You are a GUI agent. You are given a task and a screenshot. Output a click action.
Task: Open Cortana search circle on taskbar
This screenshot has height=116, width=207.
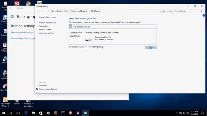(x=11, y=113)
